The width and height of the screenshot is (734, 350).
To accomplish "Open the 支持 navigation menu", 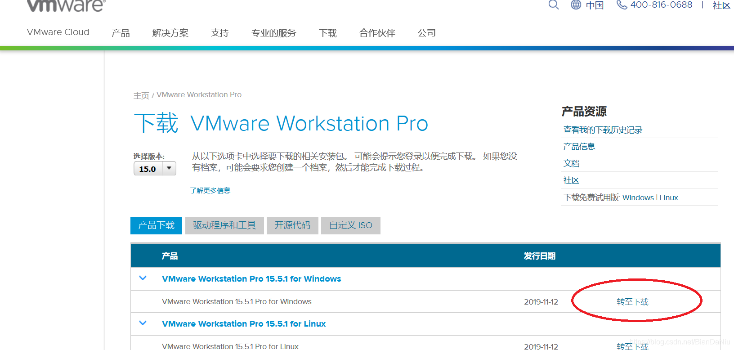I will (220, 33).
